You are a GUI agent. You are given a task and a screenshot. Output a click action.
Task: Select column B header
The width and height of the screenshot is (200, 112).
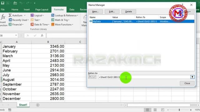(48, 42)
